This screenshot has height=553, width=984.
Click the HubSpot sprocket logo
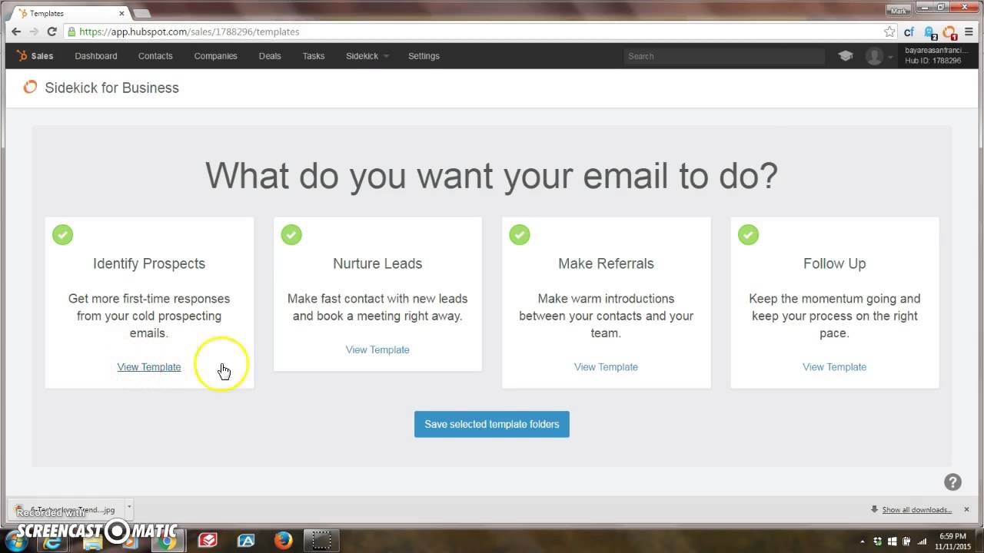[x=22, y=56]
